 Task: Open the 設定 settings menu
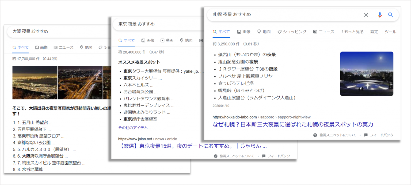(x=374, y=32)
